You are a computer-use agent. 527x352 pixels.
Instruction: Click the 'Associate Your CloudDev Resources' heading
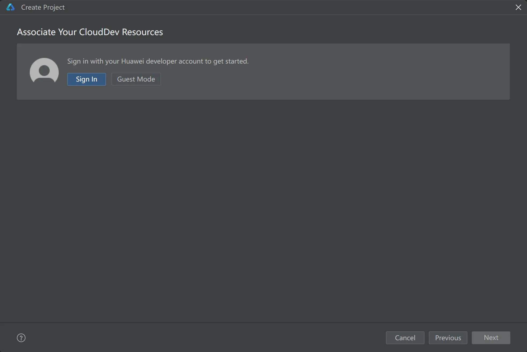tap(90, 32)
